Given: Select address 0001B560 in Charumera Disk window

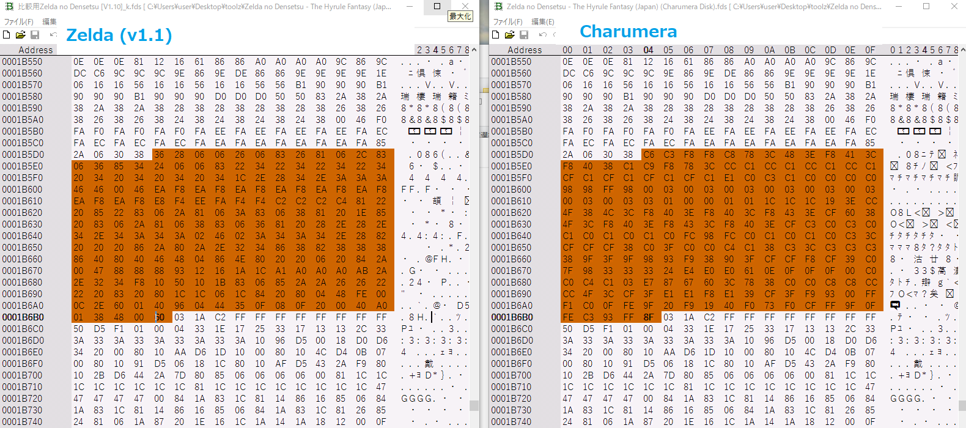Looking at the screenshot, I should (512, 73).
